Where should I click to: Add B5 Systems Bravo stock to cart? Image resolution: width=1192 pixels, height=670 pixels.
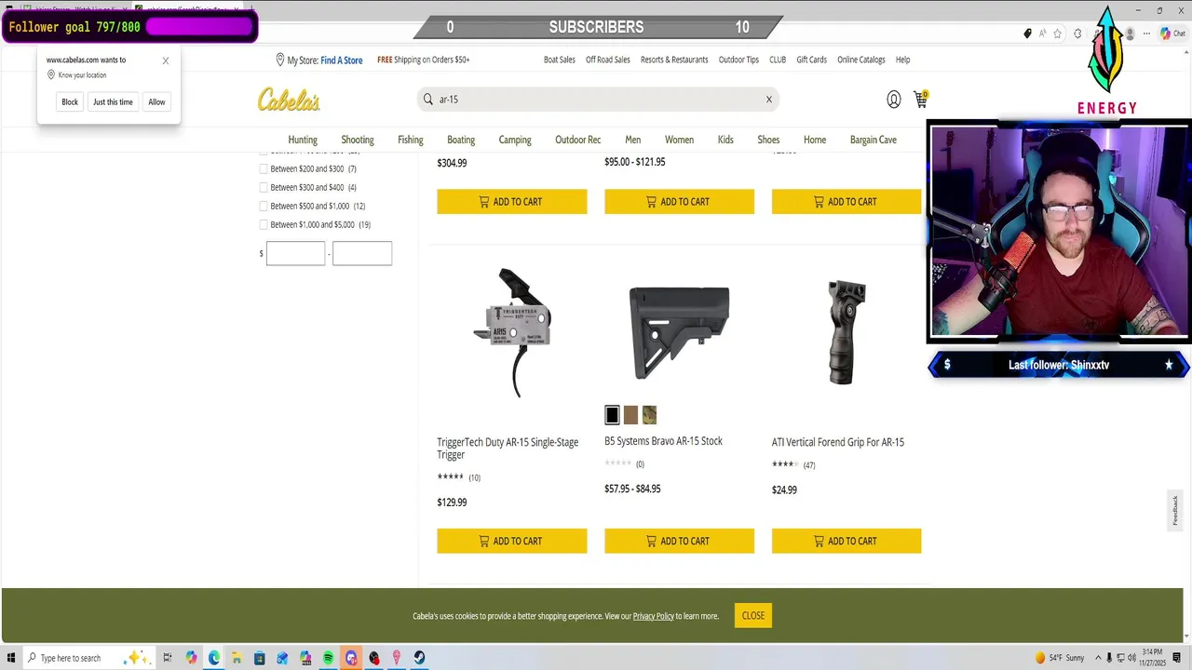pos(680,541)
